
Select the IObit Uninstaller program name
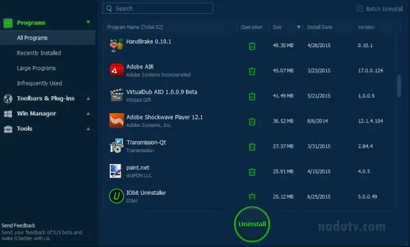click(146, 193)
